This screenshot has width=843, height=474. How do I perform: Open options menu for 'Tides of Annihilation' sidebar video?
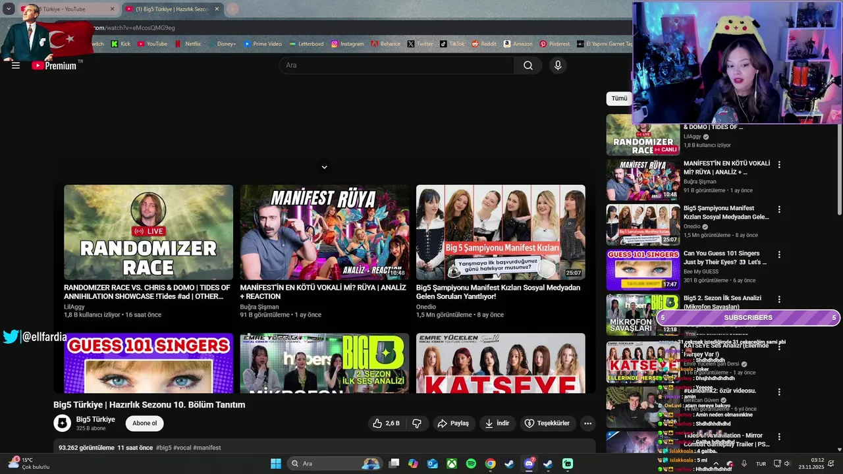click(x=779, y=436)
